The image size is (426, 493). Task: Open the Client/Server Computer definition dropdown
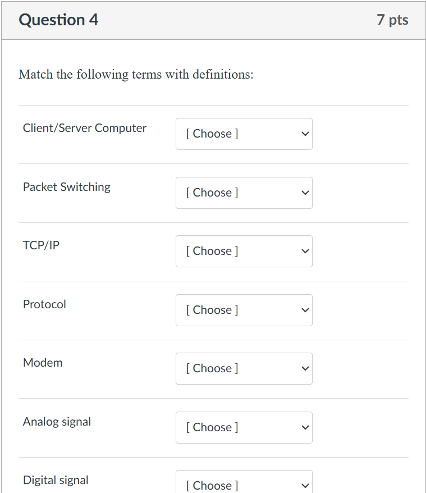244,134
